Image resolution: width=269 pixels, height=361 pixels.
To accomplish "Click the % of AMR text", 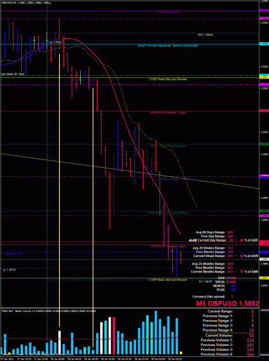I will tap(251, 271).
